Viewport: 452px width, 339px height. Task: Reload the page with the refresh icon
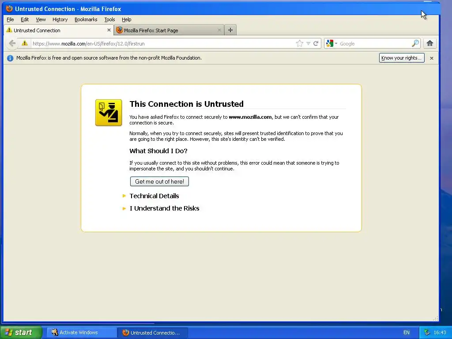316,44
